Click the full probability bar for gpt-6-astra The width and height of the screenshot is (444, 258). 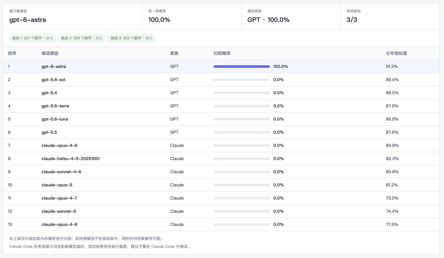[x=241, y=66]
